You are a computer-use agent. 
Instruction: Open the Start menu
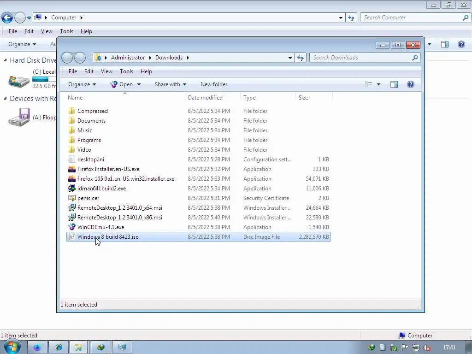click(12, 347)
